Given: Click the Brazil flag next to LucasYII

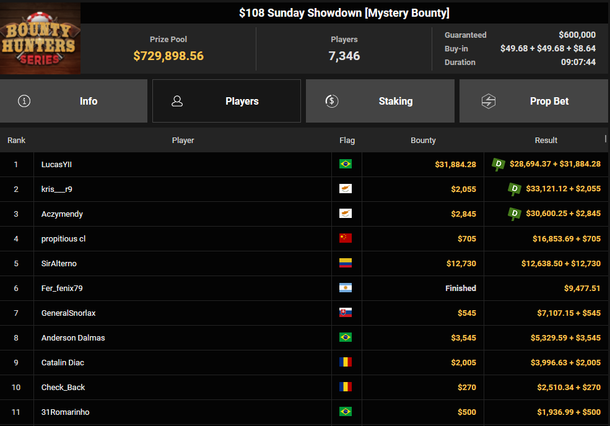Looking at the screenshot, I should [x=346, y=164].
